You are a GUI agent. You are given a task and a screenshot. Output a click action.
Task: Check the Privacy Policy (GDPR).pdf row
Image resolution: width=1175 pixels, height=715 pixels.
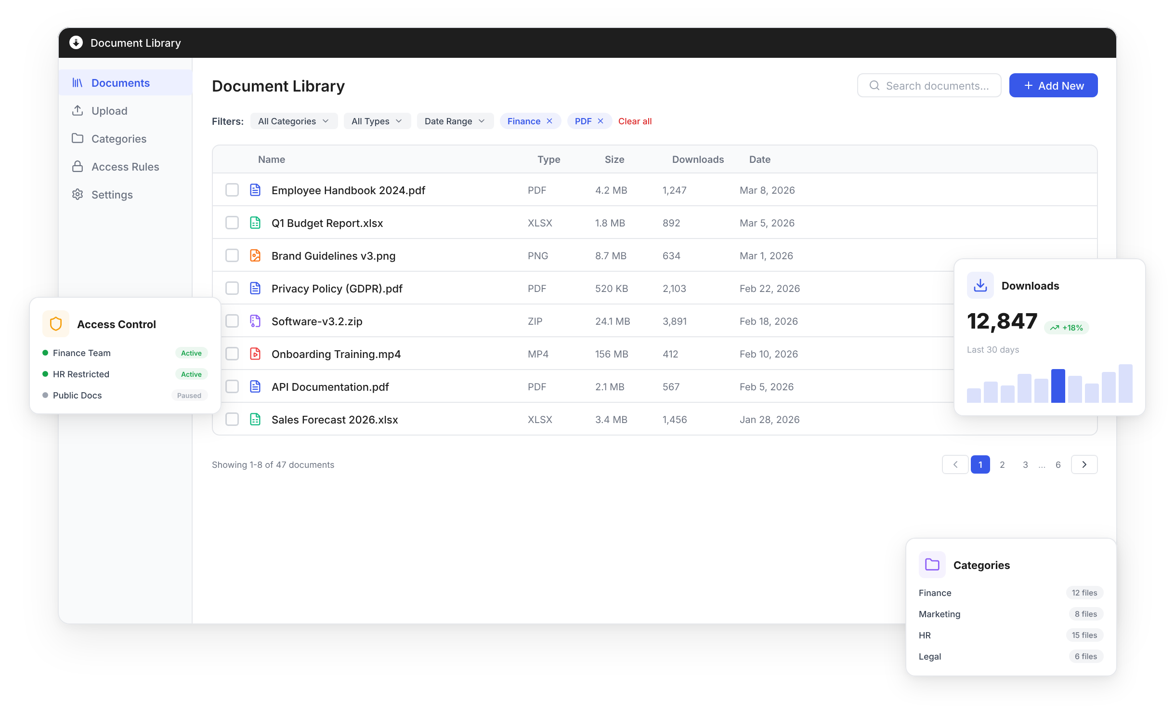(232, 288)
